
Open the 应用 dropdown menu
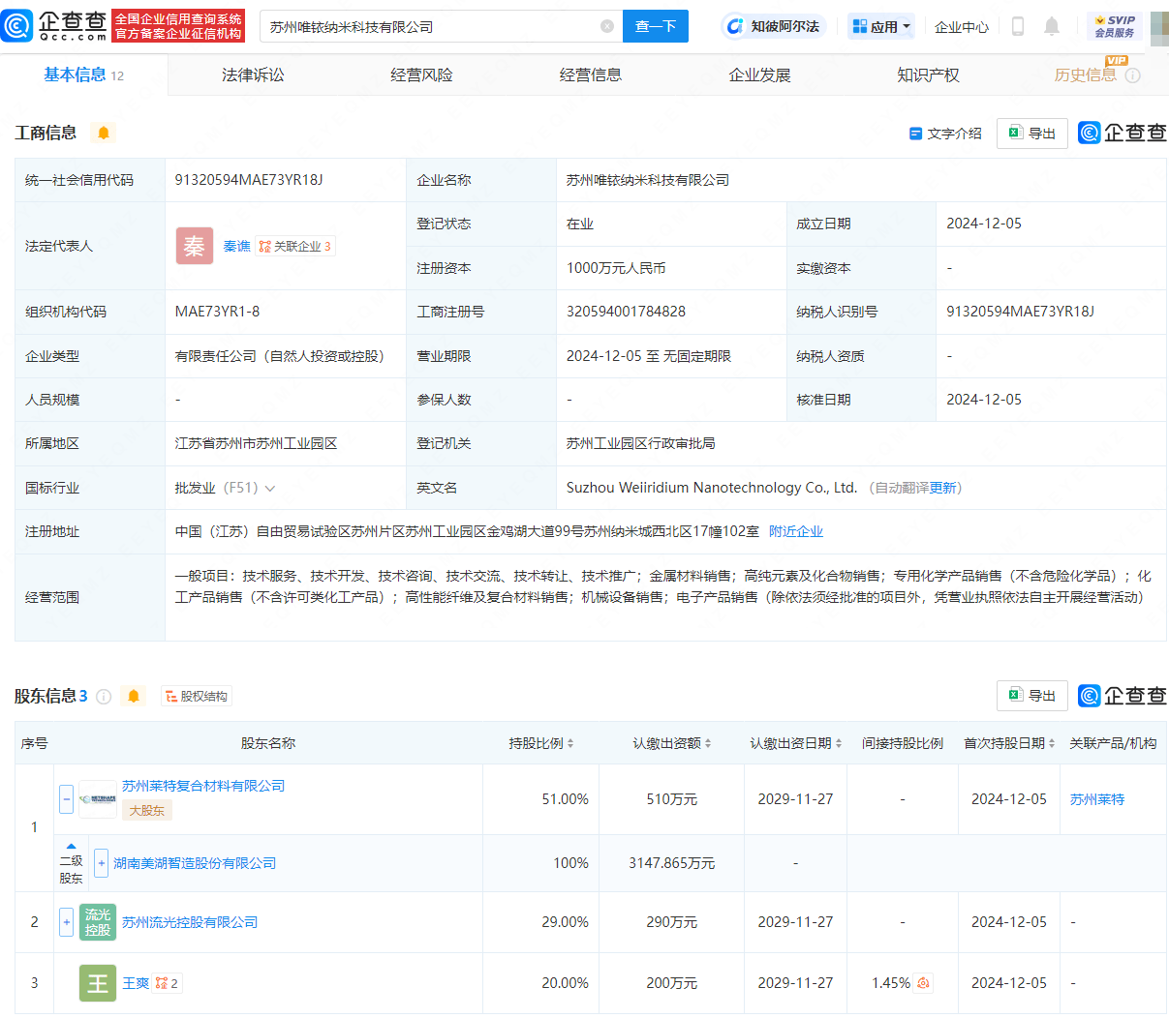[x=880, y=26]
